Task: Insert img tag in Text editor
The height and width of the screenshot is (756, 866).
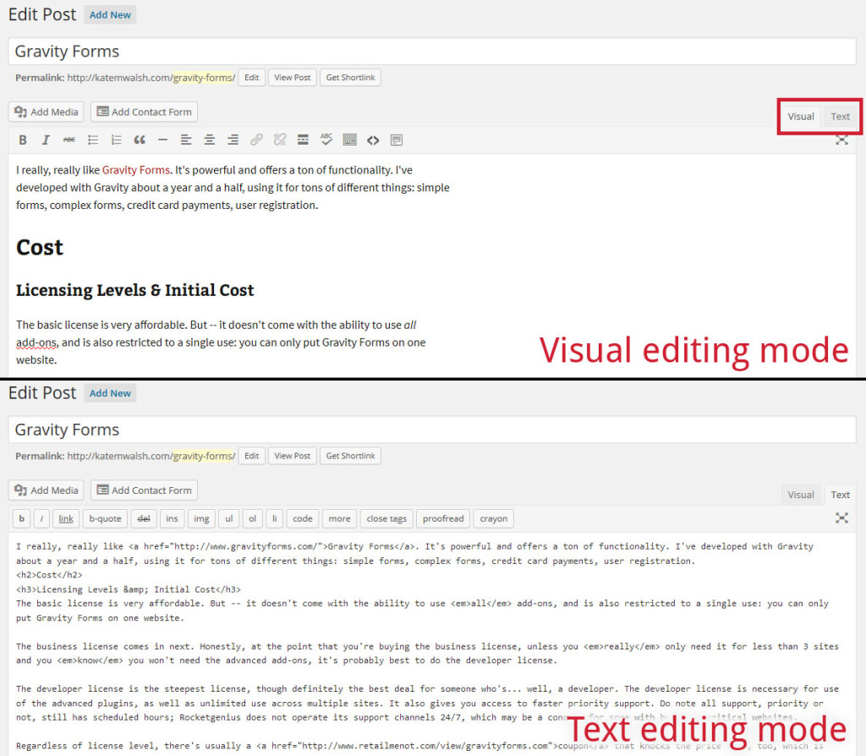Action: point(201,518)
